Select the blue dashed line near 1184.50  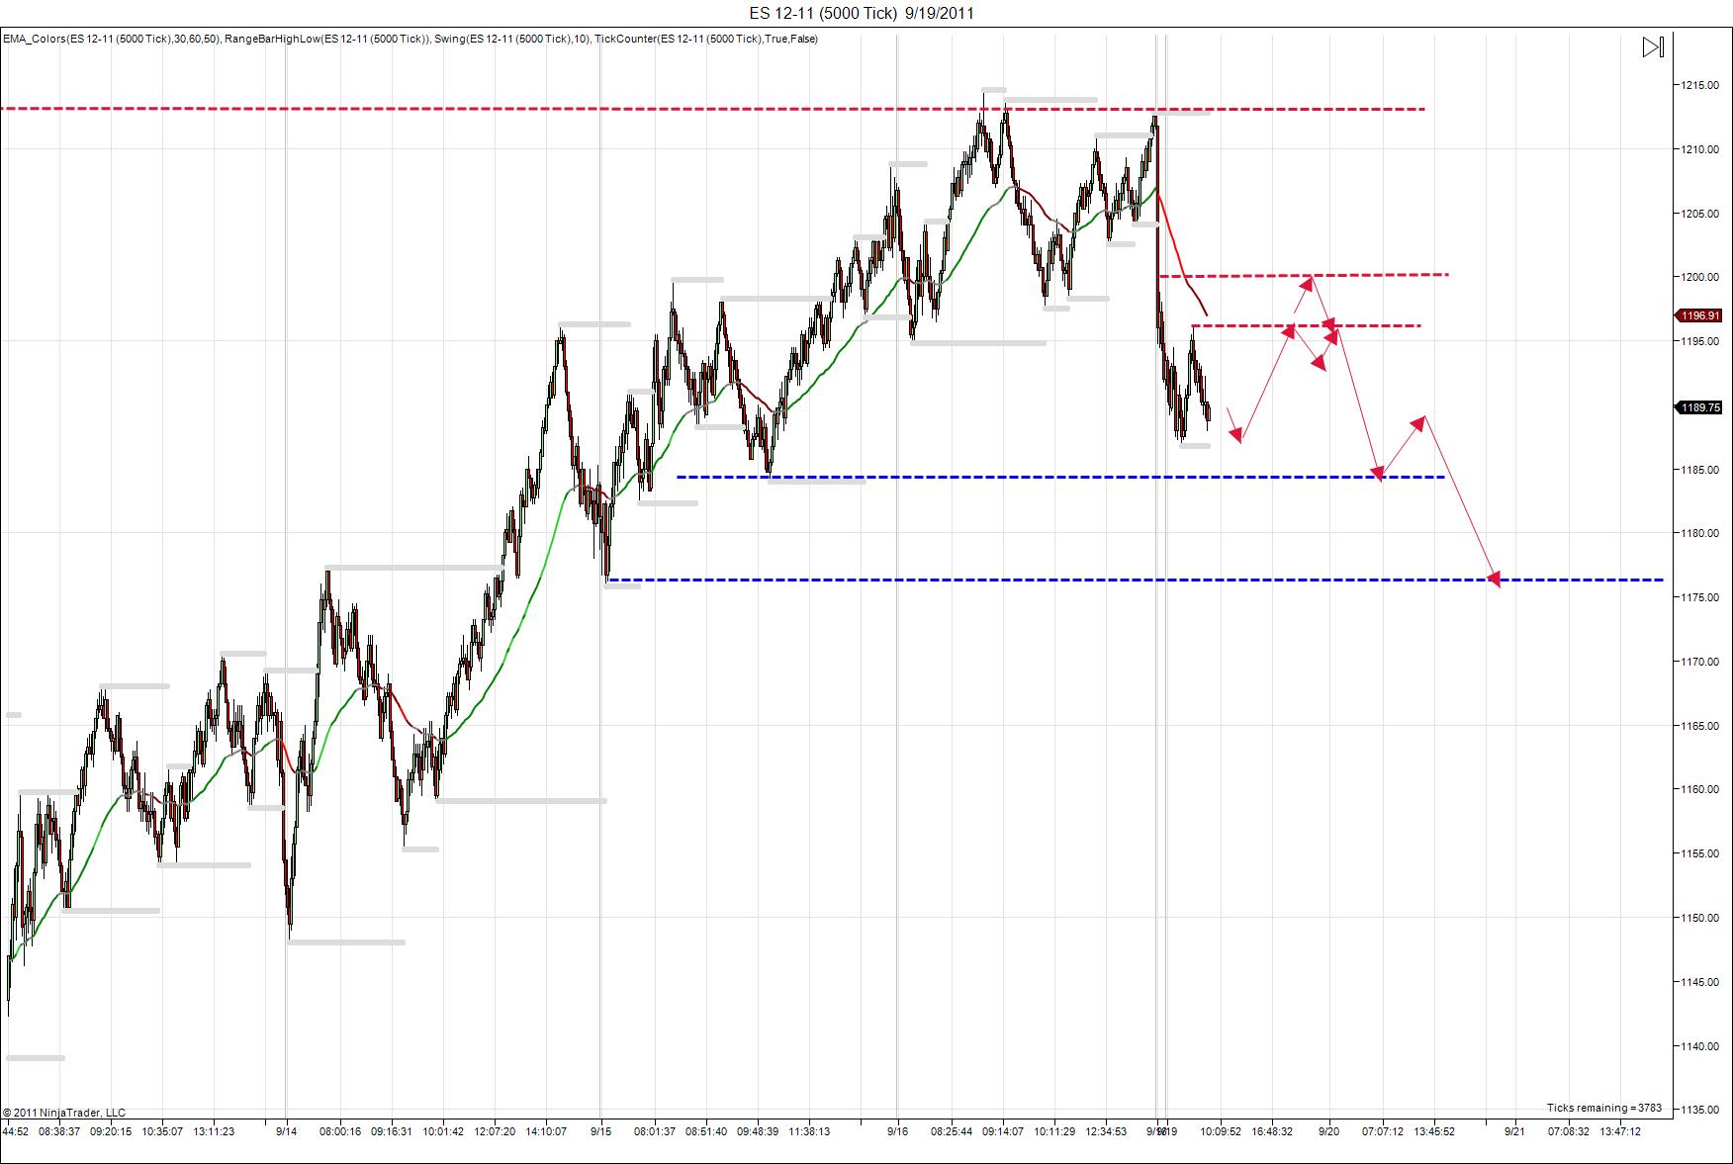(1060, 477)
